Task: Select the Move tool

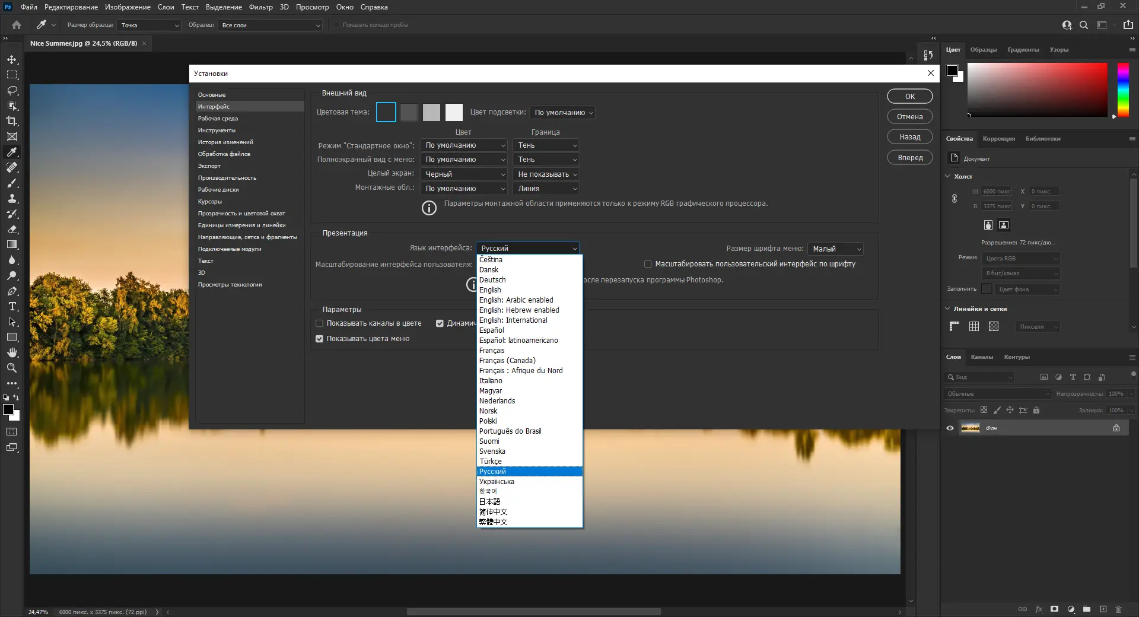Action: [12, 60]
